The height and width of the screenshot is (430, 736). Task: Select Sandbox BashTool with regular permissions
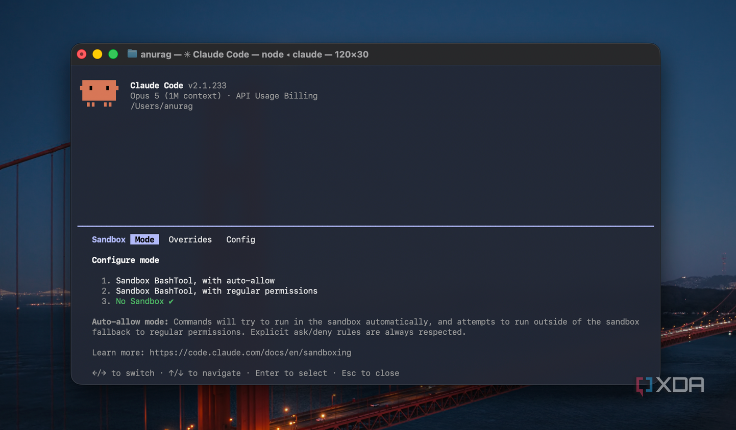(x=216, y=291)
